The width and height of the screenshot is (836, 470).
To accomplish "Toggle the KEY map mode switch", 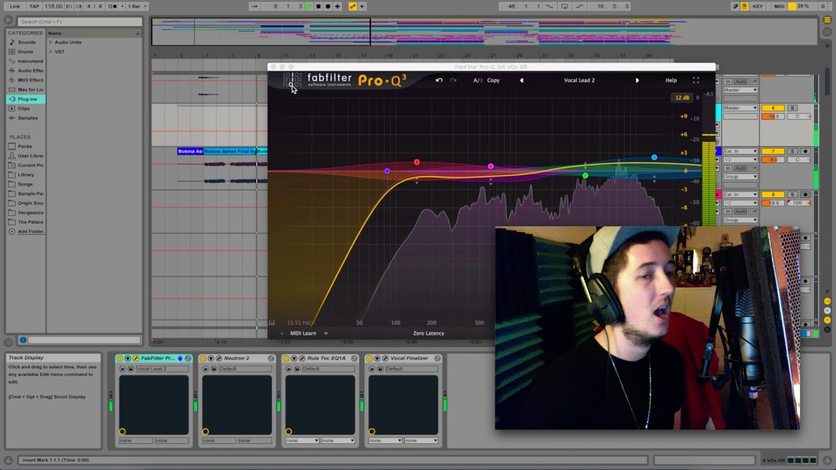I will click(x=758, y=7).
